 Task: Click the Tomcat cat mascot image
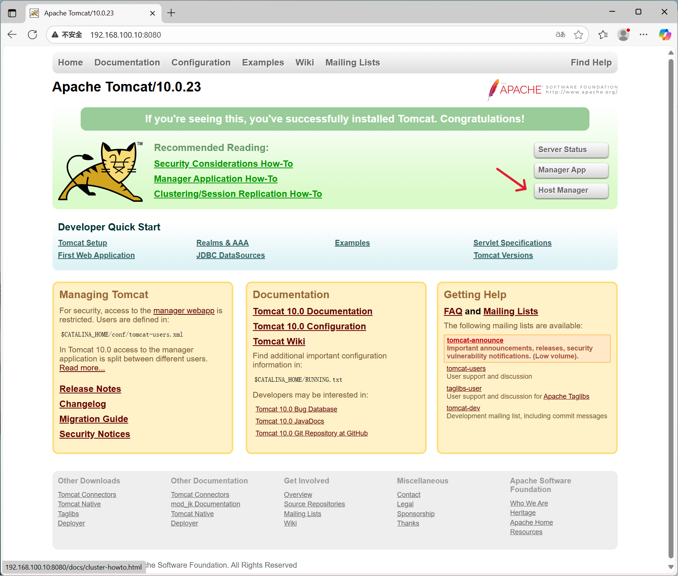click(x=101, y=171)
